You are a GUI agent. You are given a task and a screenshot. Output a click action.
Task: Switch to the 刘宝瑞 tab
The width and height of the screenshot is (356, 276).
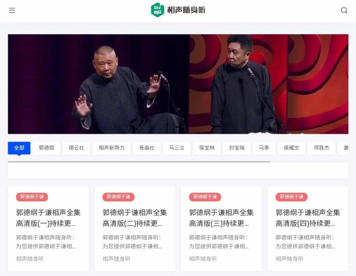[x=236, y=148]
